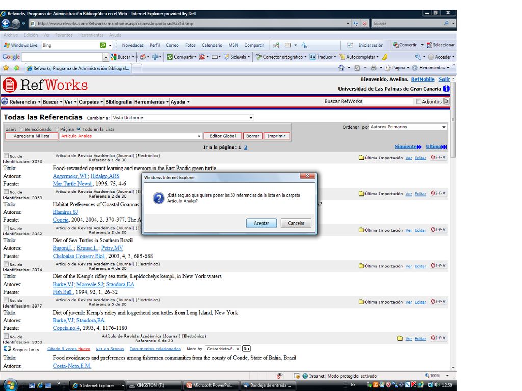Click the SFX icon for reference 3373
Screen dimensions: 522x391
438,157
